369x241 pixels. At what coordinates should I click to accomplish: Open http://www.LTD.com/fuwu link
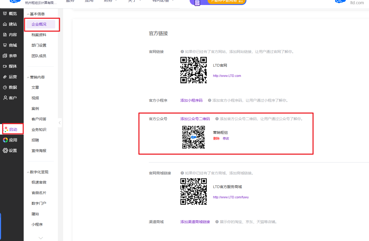231,197
